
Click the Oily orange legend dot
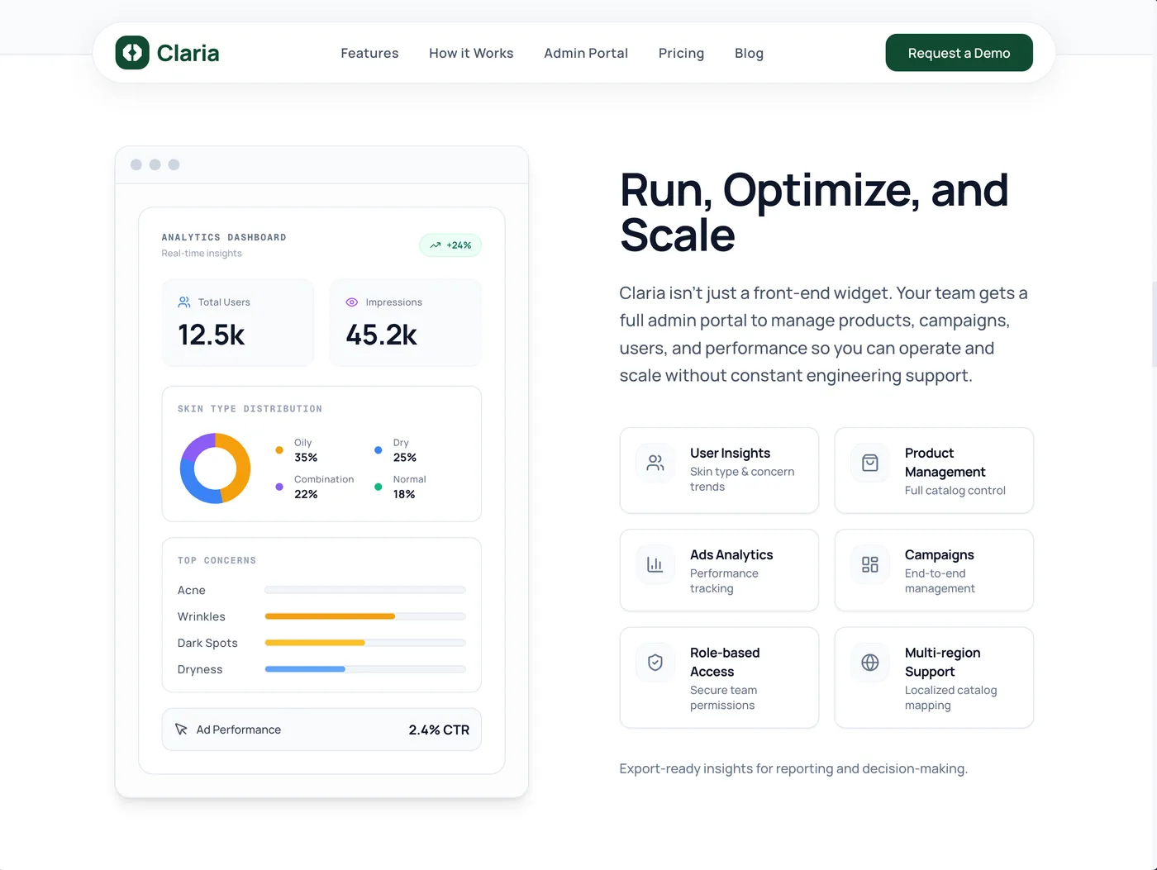pyautogui.click(x=279, y=450)
